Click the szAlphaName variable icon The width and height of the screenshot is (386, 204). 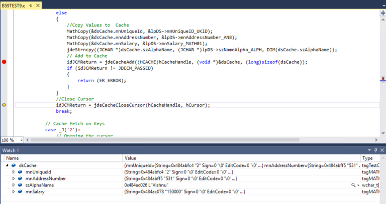(x=20, y=185)
